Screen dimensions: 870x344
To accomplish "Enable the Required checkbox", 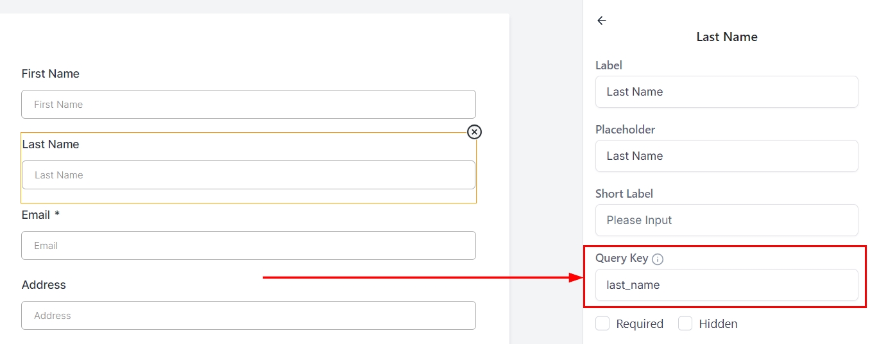I will point(602,324).
